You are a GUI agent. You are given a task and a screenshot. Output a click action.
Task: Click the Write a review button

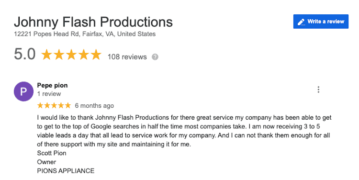point(321,22)
